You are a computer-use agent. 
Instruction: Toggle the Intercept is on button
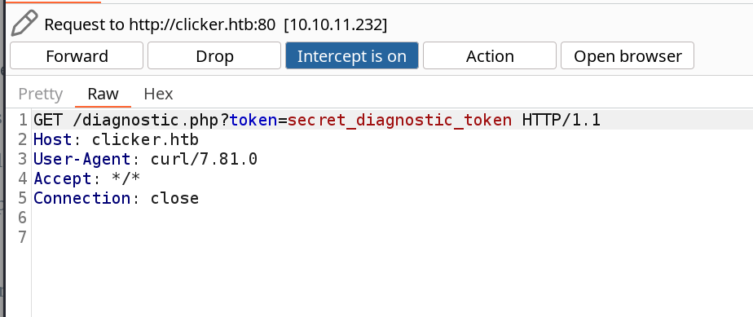tap(352, 55)
